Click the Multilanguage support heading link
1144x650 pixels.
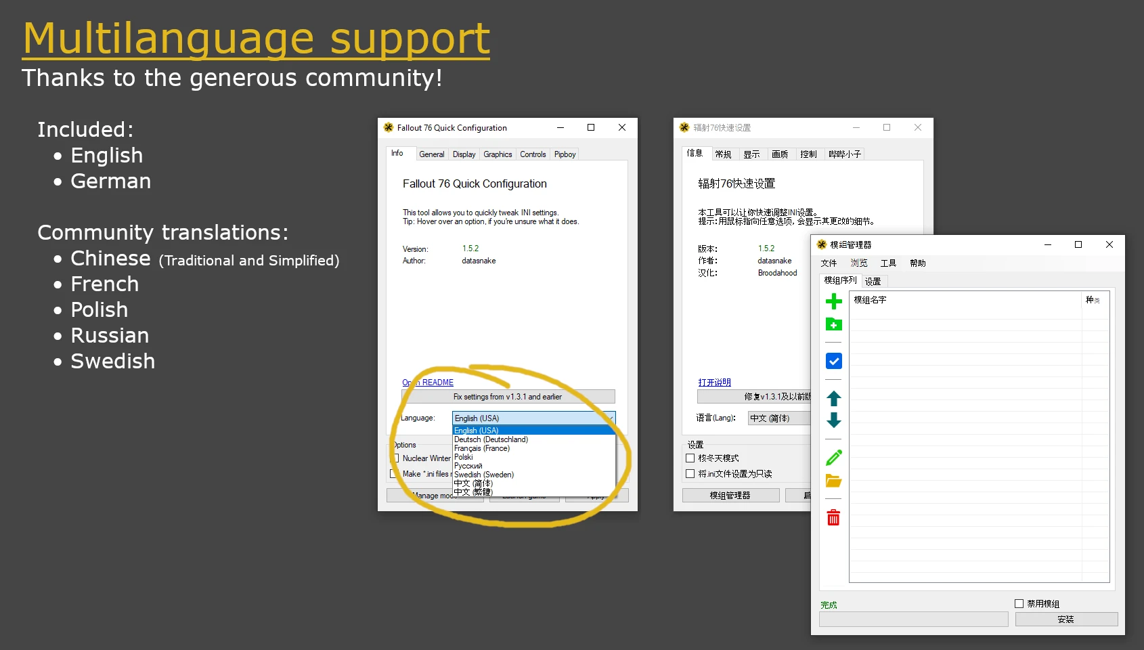pyautogui.click(x=257, y=39)
